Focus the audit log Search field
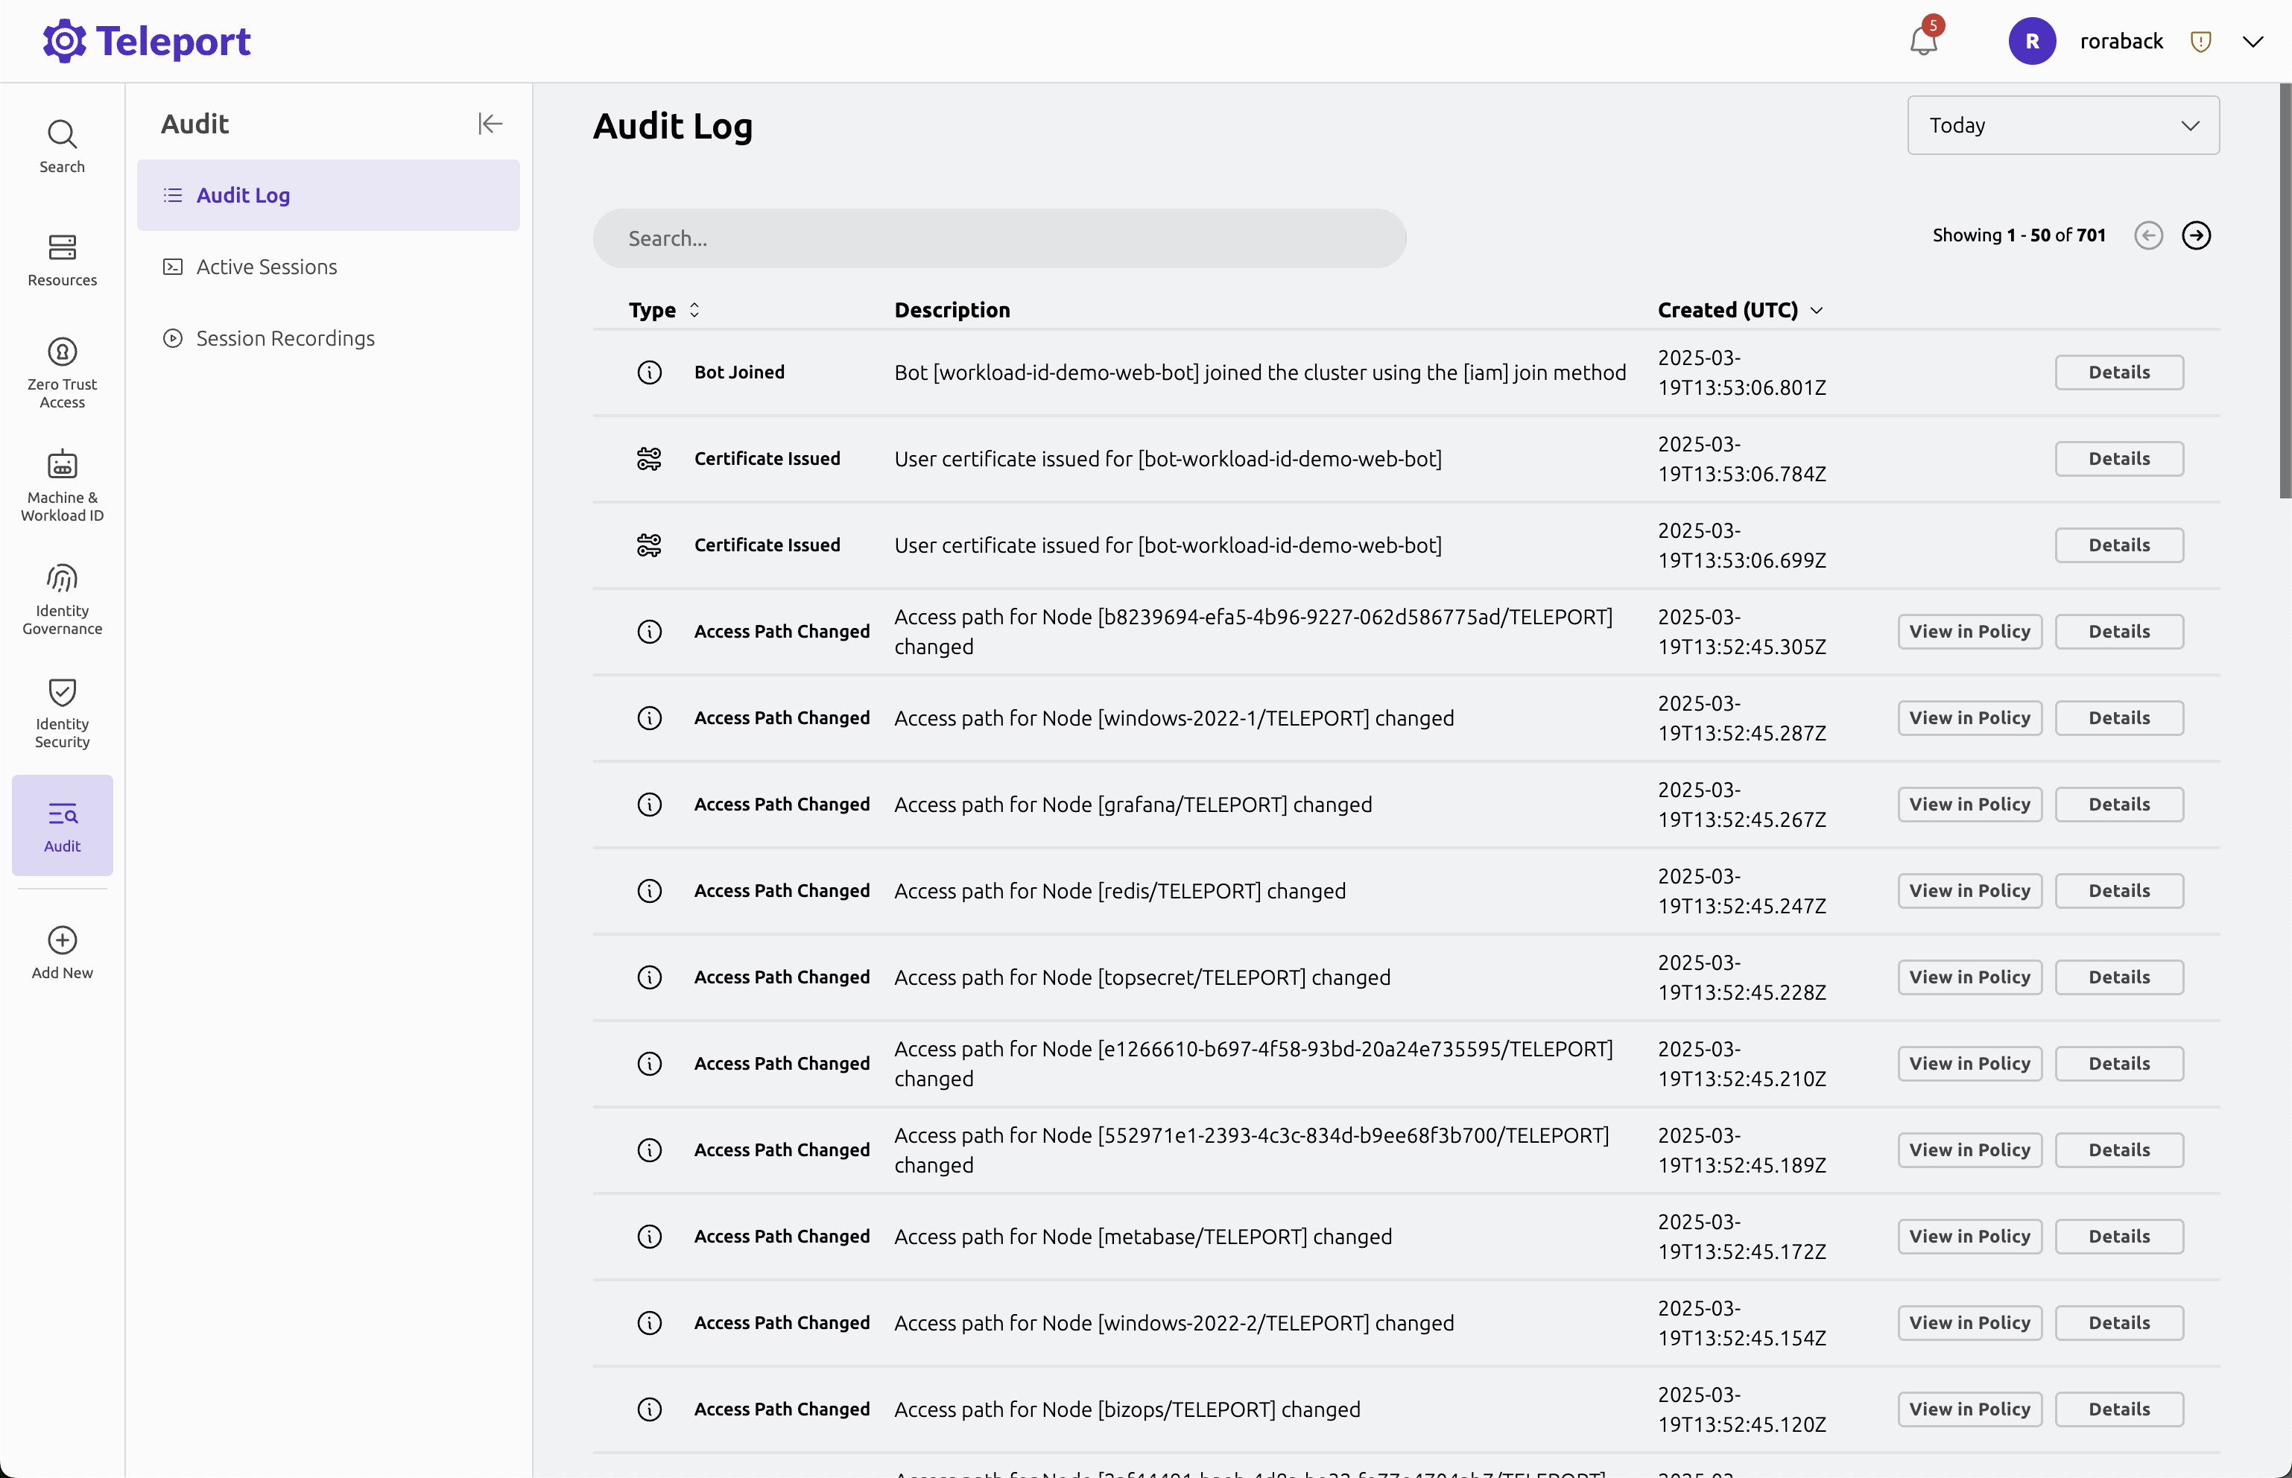The height and width of the screenshot is (1478, 2292). tap(998, 238)
